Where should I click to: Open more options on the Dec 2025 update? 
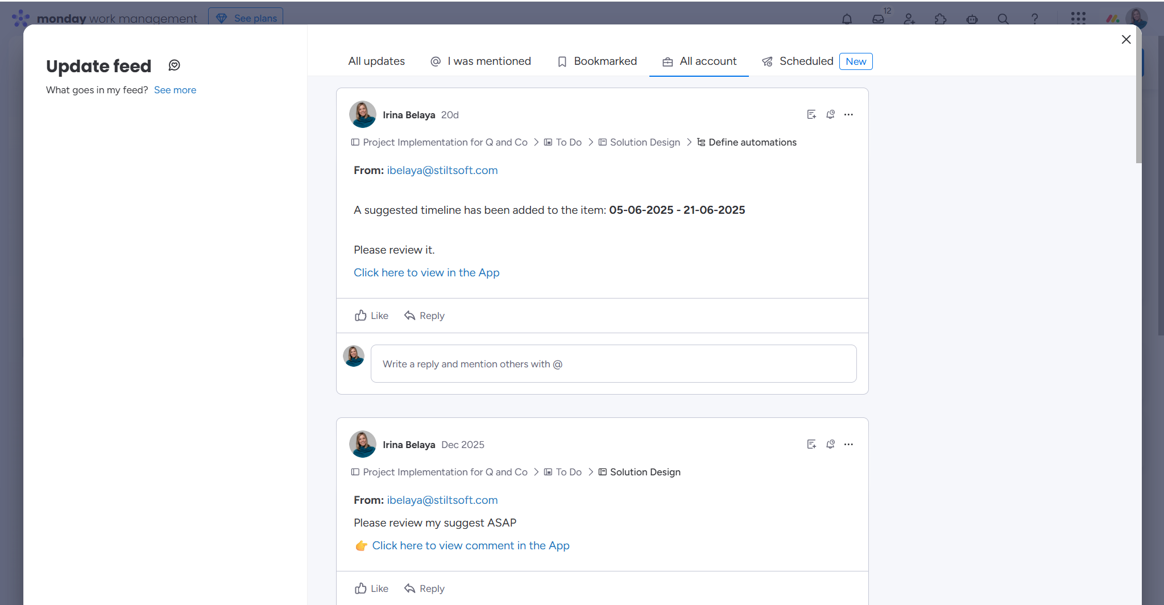[848, 444]
